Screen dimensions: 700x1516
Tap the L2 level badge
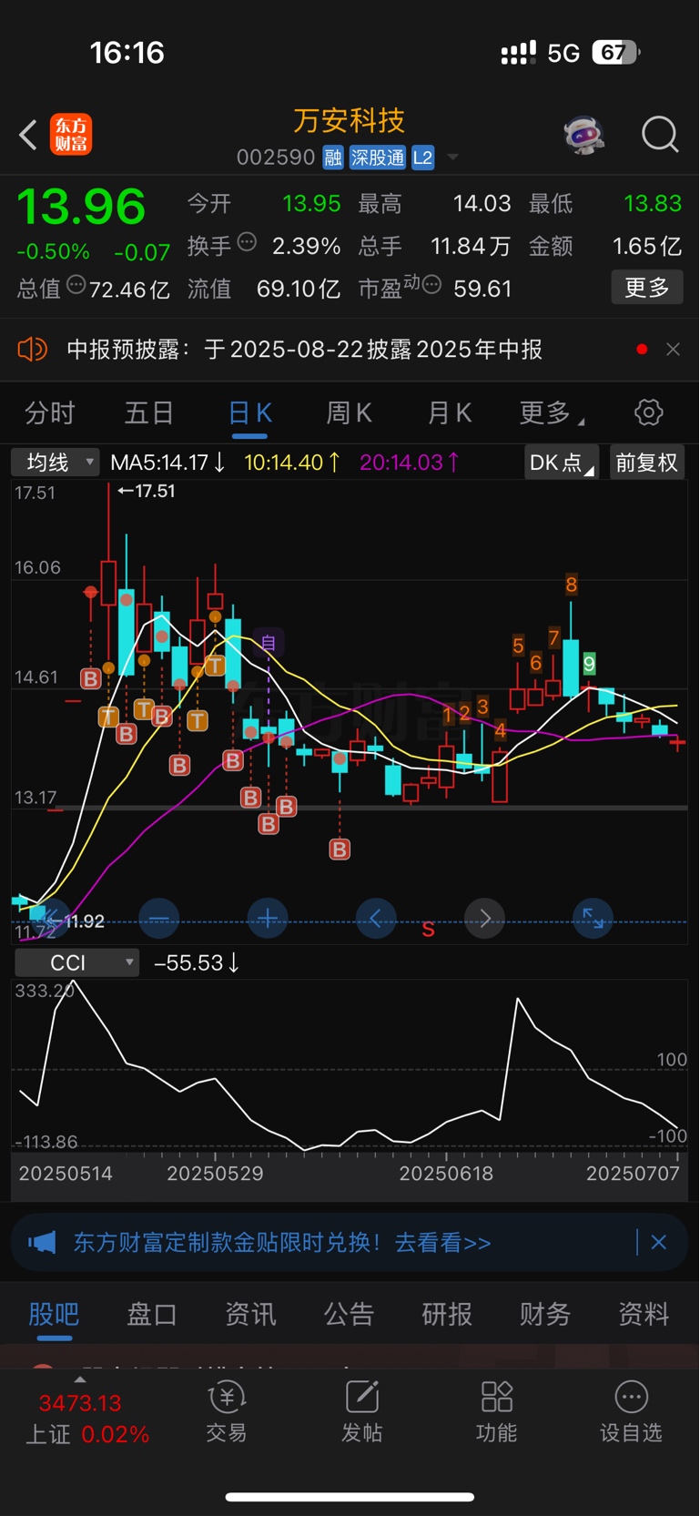[422, 158]
